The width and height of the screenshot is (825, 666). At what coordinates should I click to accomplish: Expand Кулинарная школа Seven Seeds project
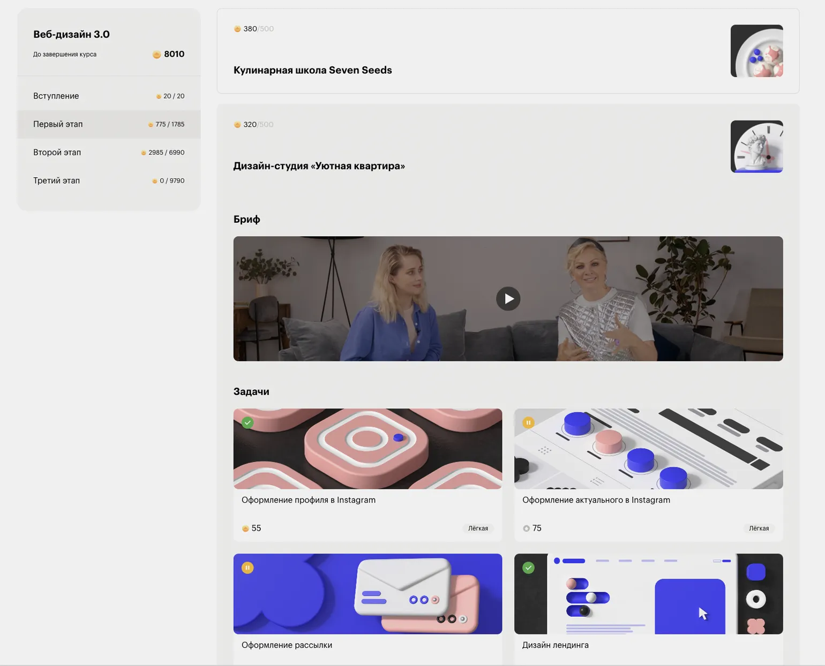(312, 70)
